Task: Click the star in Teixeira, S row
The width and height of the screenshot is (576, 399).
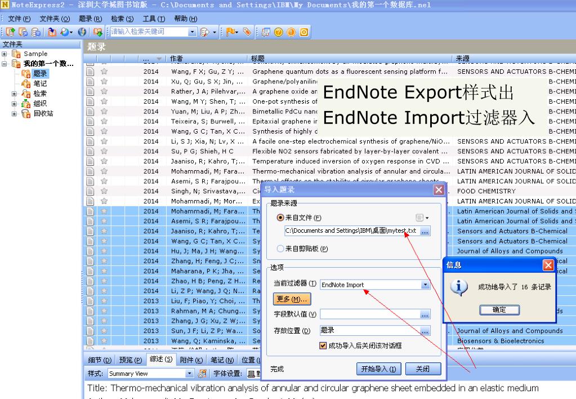Action: tap(104, 121)
